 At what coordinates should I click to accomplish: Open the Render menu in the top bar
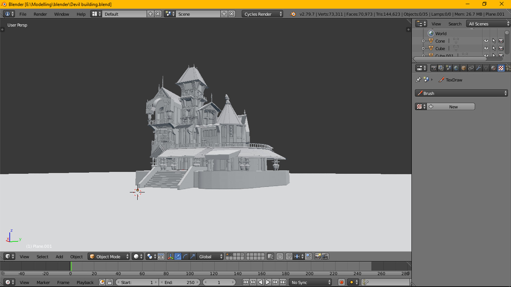coord(40,14)
